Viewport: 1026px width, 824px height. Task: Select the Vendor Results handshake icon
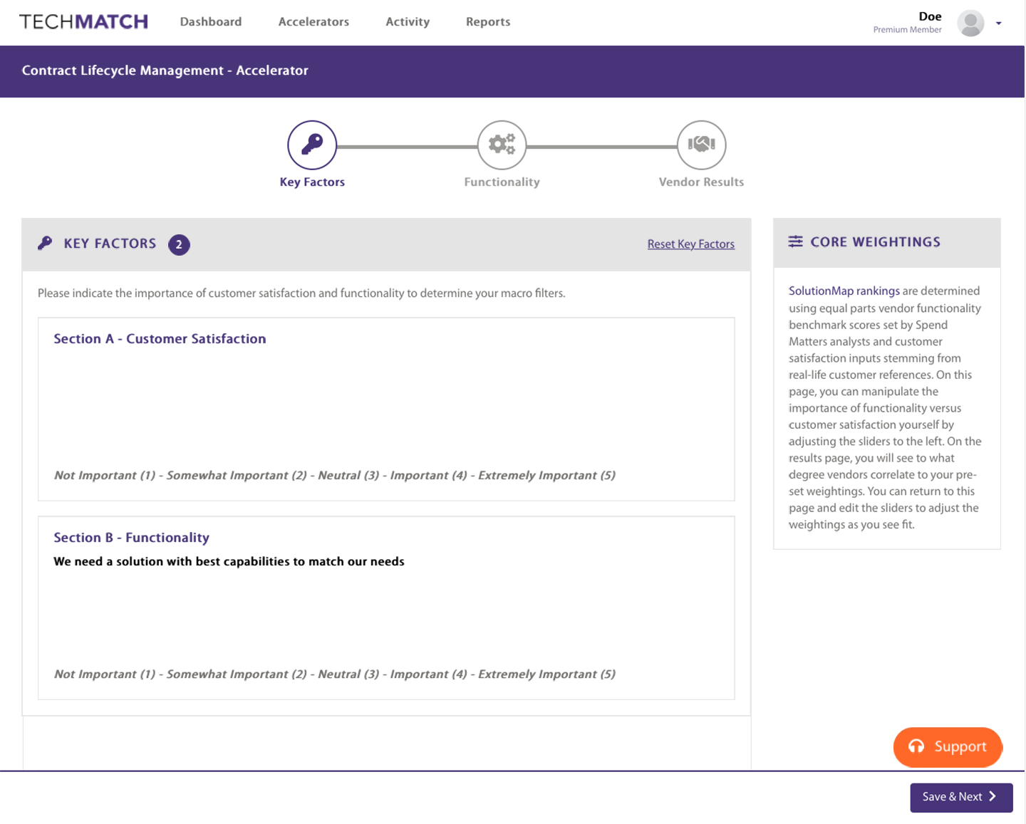(701, 145)
